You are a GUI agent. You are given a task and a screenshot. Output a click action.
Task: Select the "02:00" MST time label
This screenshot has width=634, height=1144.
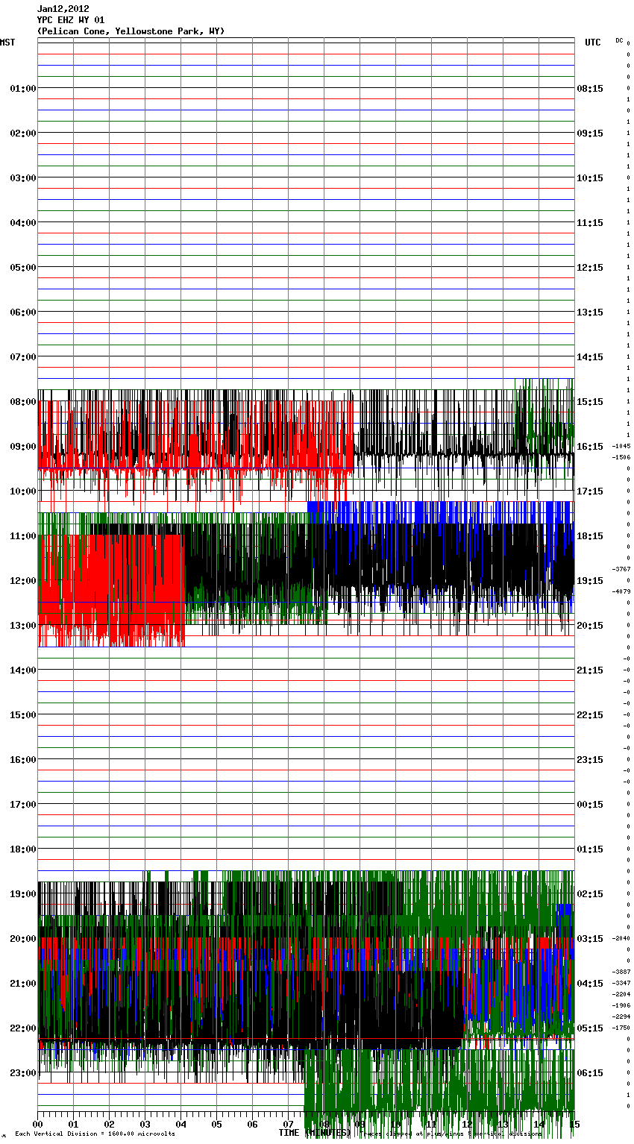click(23, 133)
